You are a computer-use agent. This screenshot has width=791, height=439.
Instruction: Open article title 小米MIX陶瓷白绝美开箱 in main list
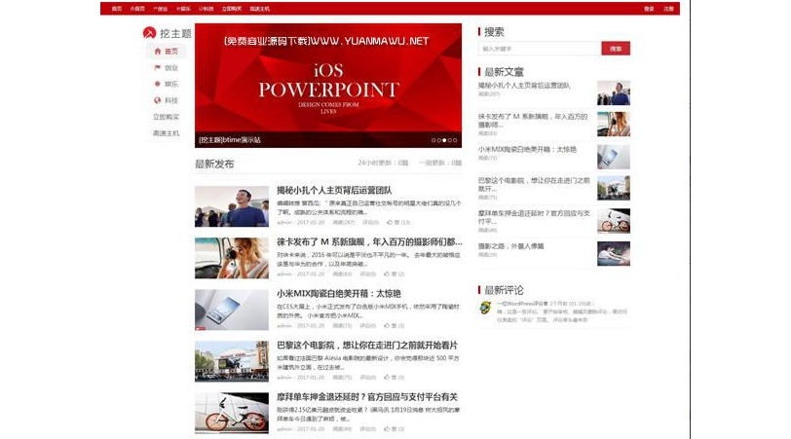tap(338, 293)
